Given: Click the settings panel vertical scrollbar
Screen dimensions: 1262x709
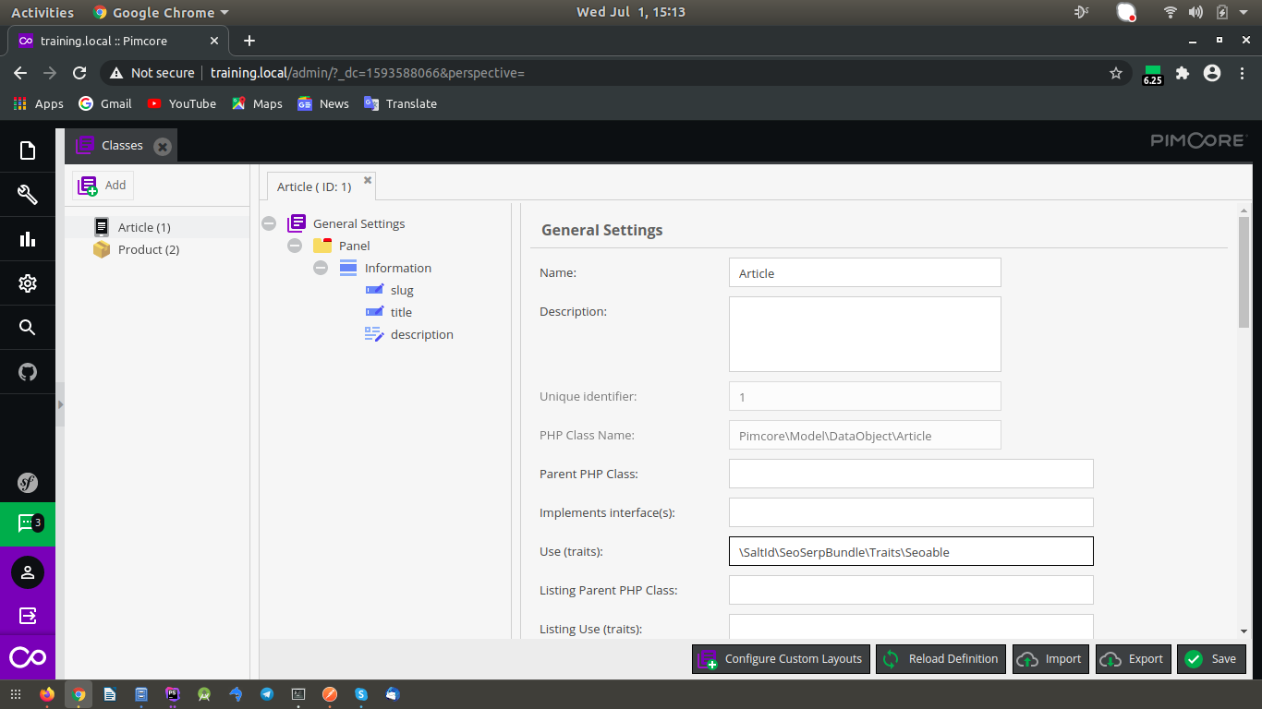Looking at the screenshot, I should pyautogui.click(x=1244, y=271).
